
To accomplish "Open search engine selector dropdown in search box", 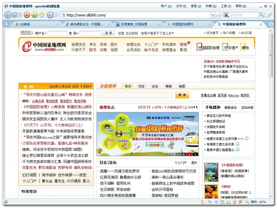I will [226, 15].
